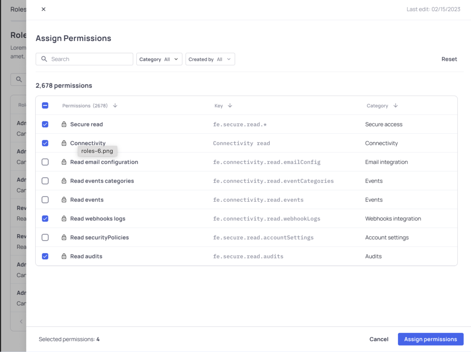Click the lock icon beside Secure read
This screenshot has height=352, width=471.
[64, 124]
